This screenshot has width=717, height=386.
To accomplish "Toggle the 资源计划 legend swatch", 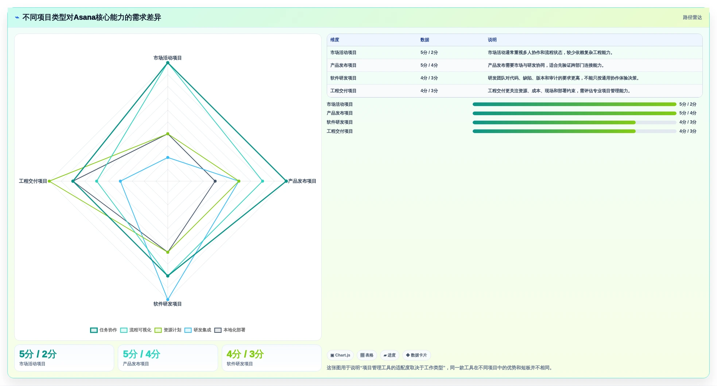I will (158, 330).
